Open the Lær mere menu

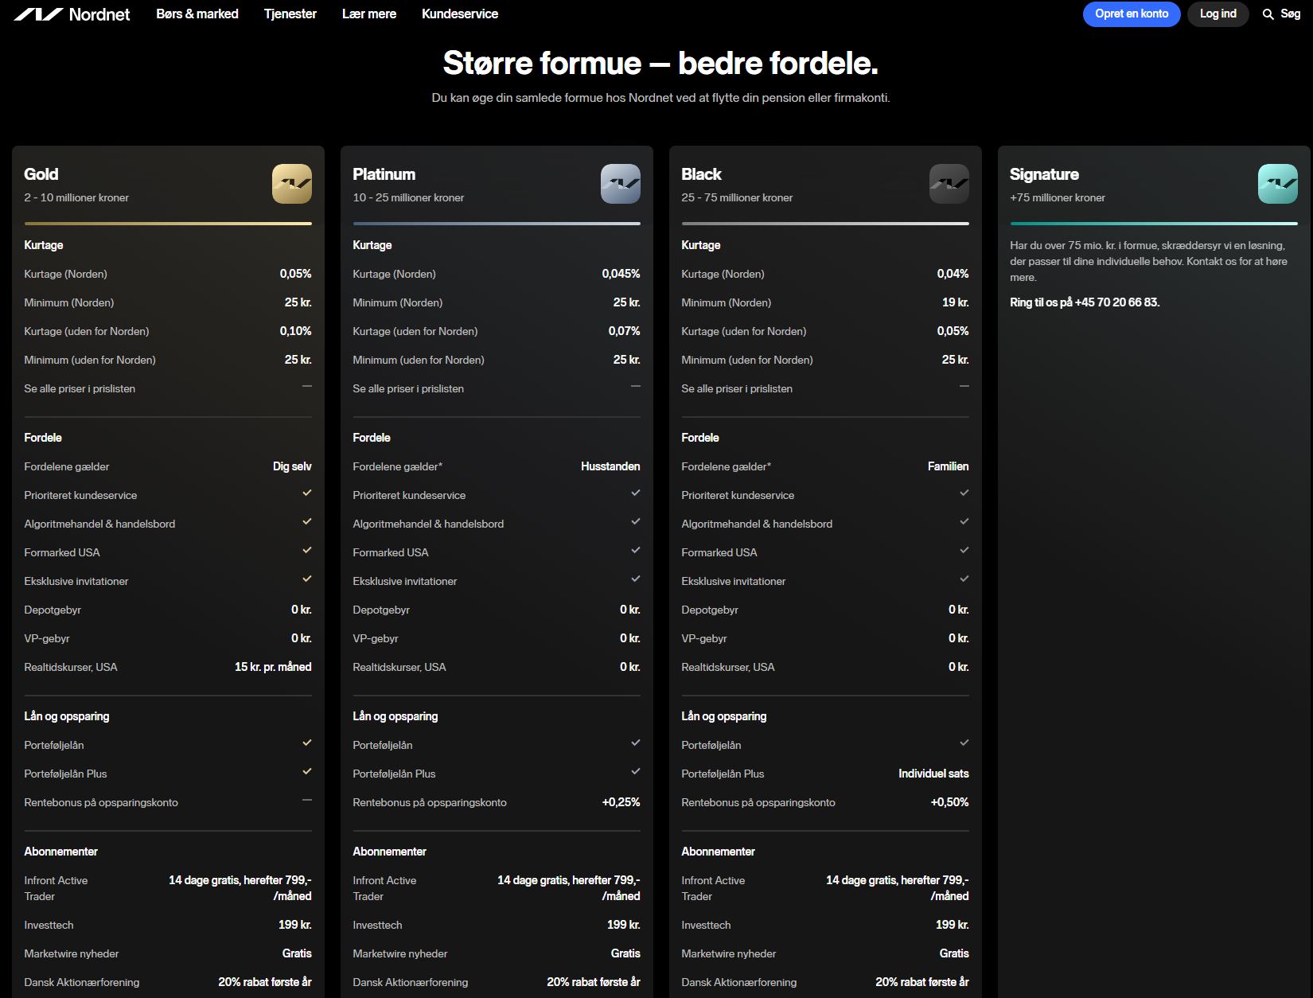pos(369,14)
